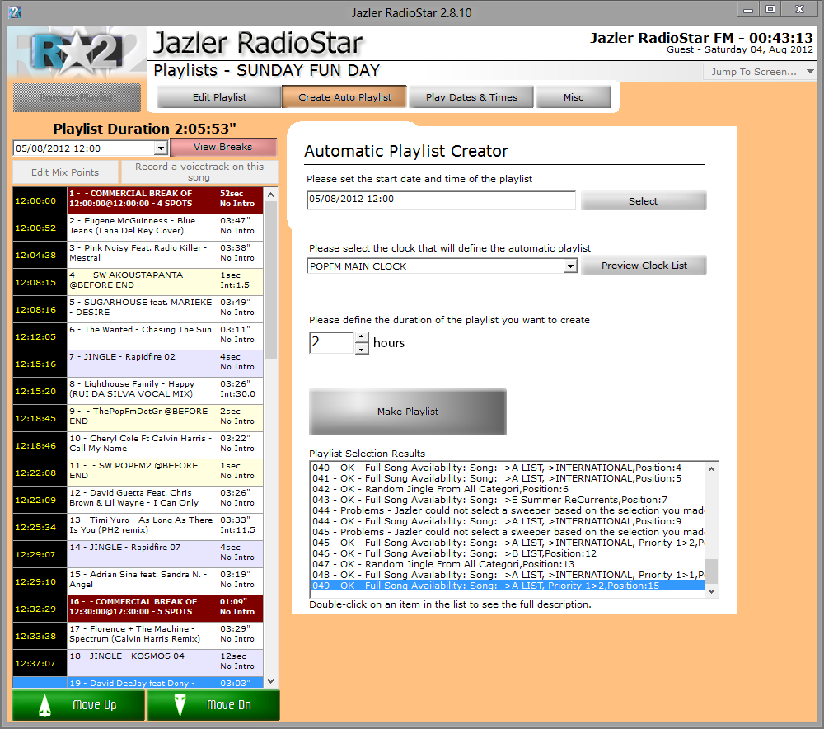Expand the POPFM MAIN CLOCK dropdown
The height and width of the screenshot is (729, 824).
point(570,266)
